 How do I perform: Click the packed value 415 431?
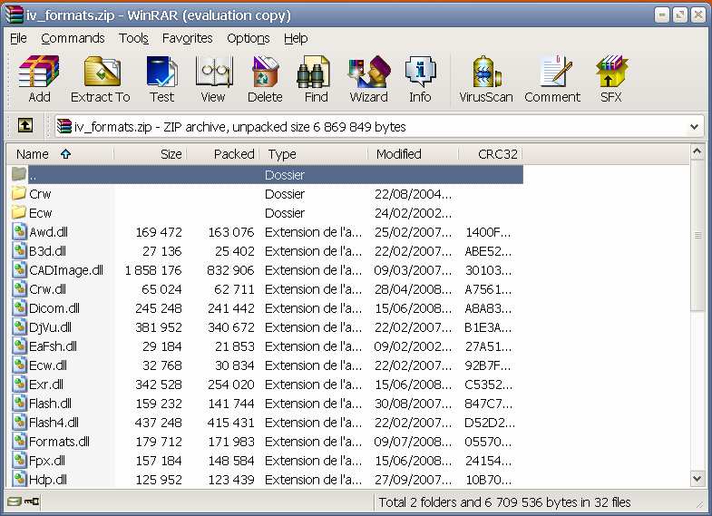coord(230,423)
